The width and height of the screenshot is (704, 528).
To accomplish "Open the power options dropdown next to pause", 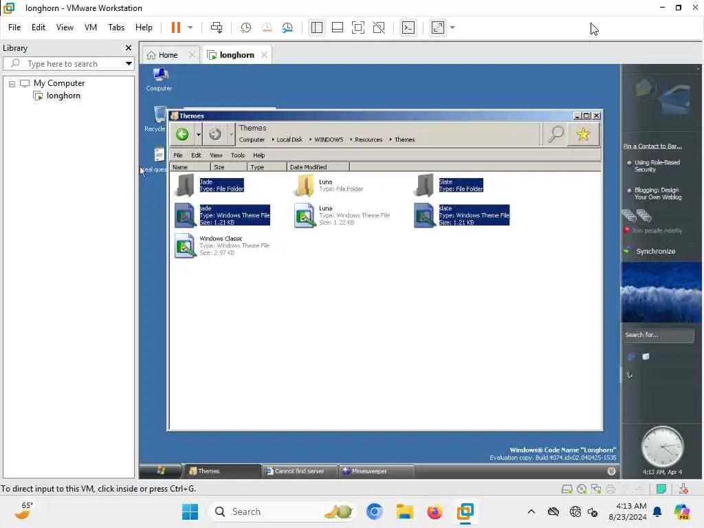I will pos(190,27).
